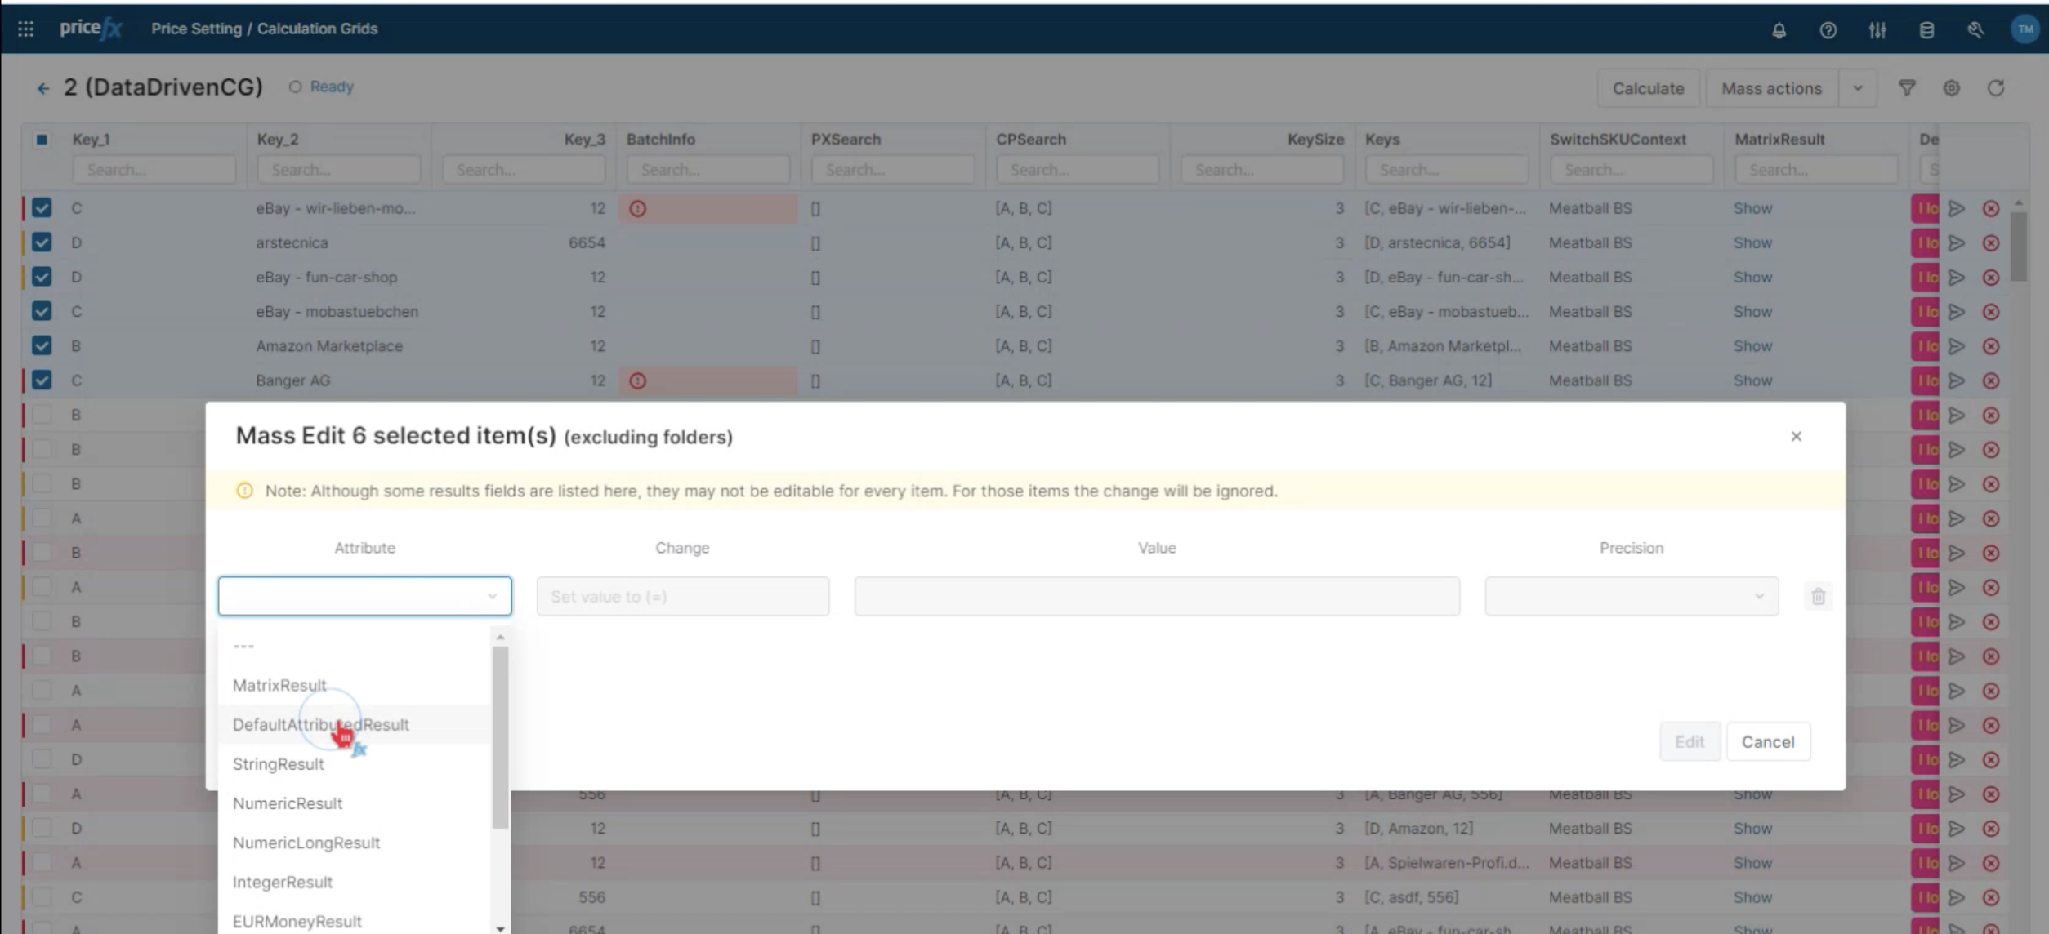This screenshot has width=2049, height=934.
Task: Click the database icon in the top bar
Action: click(1926, 30)
